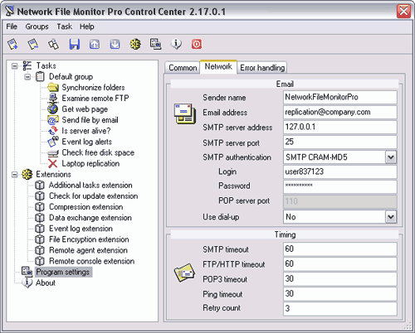Select the Network tab

[218, 66]
